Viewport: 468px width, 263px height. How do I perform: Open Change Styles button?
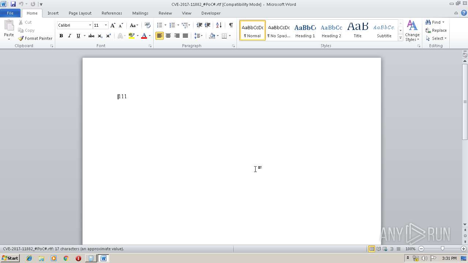(x=412, y=31)
